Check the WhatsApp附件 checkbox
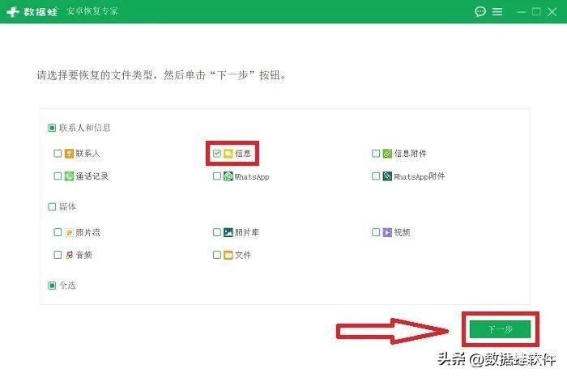This screenshot has width=567, height=377. [376, 176]
